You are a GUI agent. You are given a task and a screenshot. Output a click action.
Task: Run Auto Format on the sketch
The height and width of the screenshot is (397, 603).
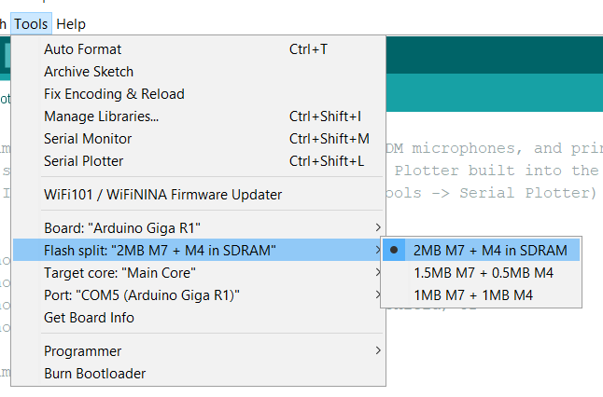click(82, 49)
